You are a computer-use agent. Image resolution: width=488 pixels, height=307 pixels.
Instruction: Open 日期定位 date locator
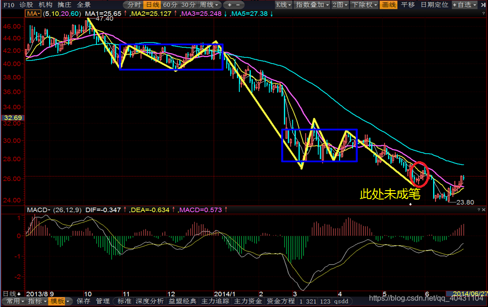[434, 5]
